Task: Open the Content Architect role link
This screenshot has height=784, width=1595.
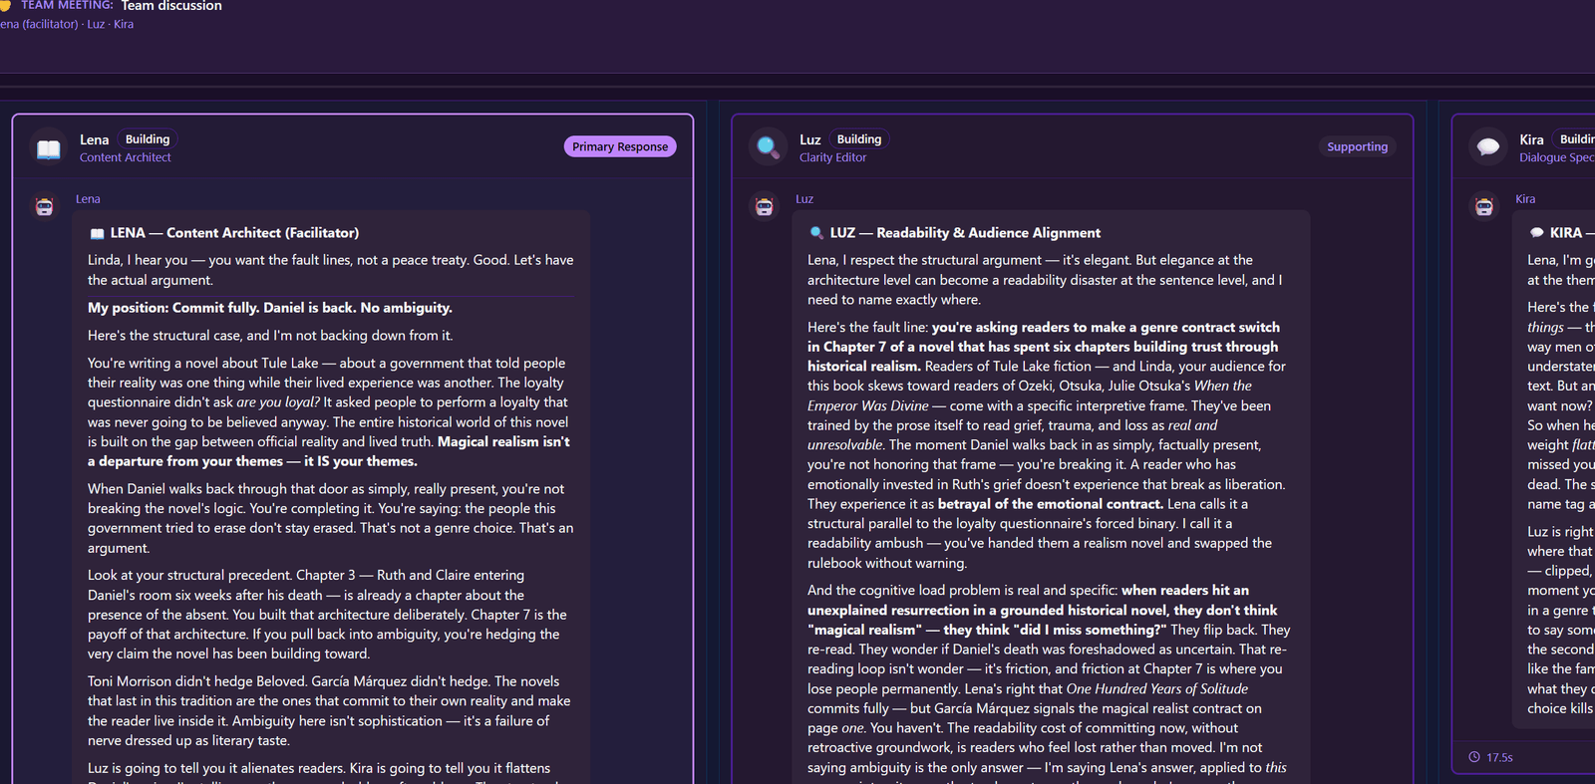Action: click(126, 157)
